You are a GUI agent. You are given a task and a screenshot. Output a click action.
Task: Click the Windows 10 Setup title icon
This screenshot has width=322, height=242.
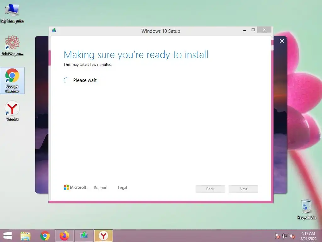54,31
